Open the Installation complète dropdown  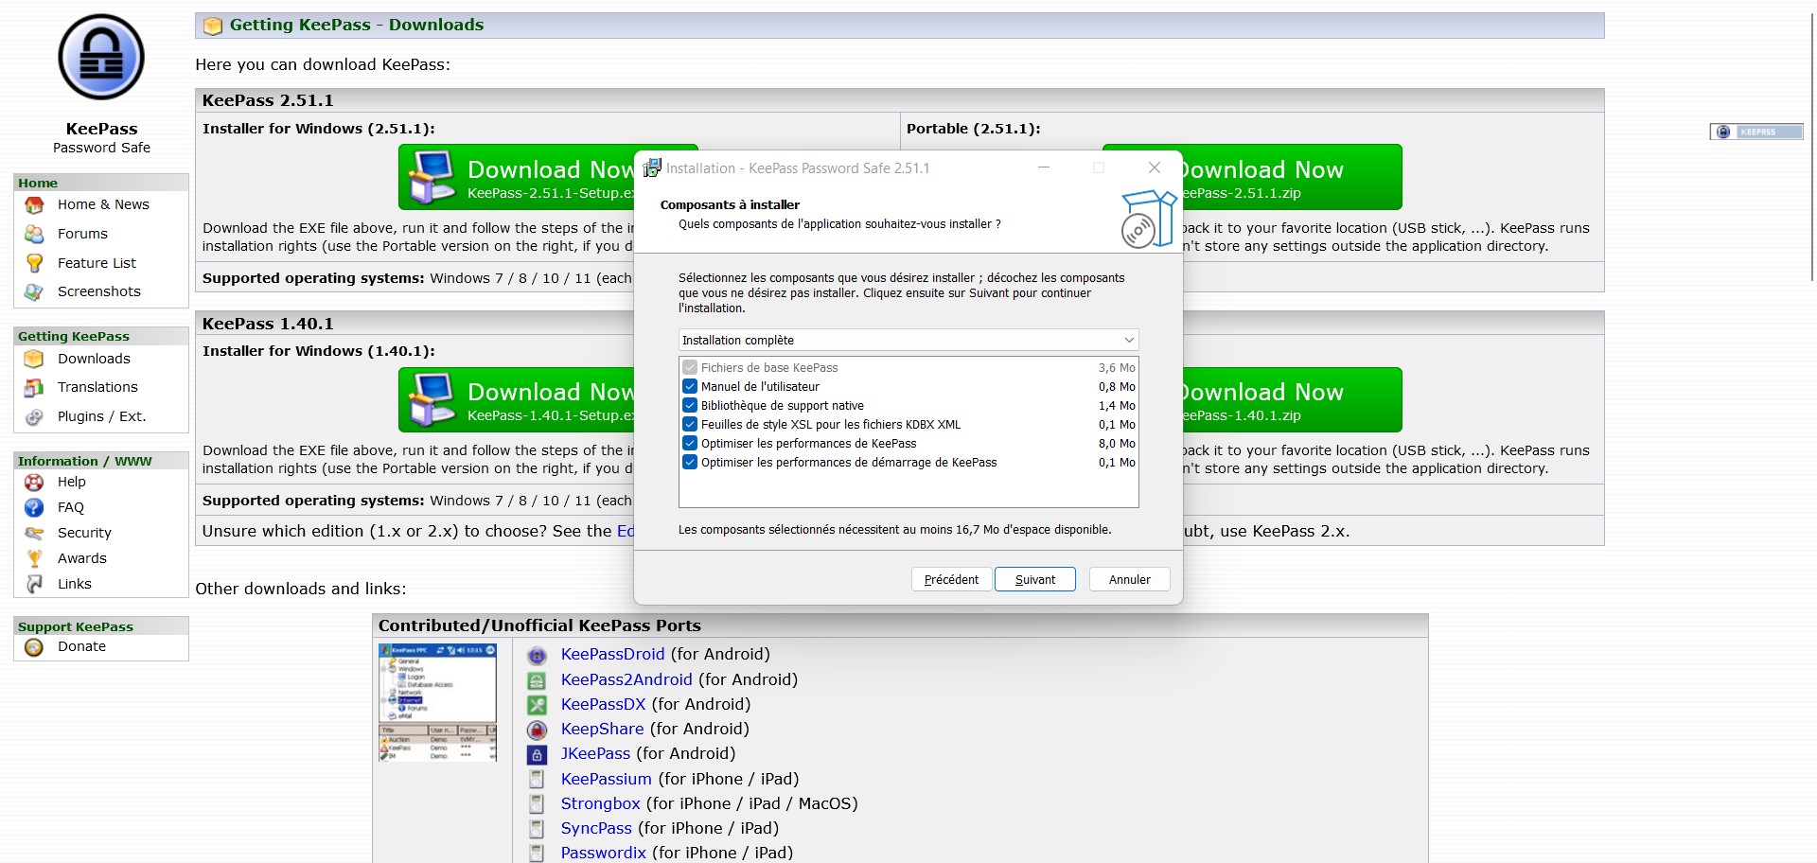pyautogui.click(x=908, y=341)
